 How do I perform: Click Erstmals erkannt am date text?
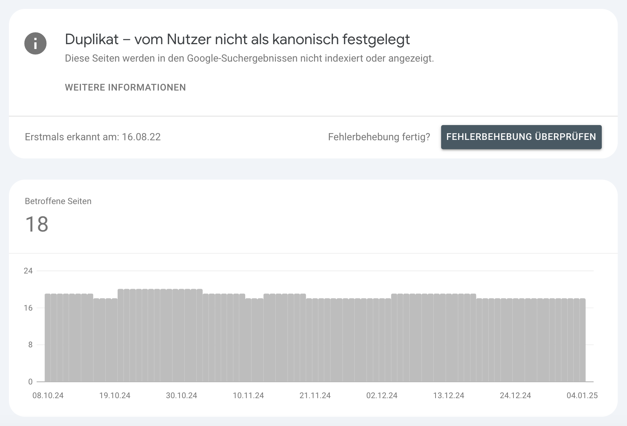tap(93, 137)
